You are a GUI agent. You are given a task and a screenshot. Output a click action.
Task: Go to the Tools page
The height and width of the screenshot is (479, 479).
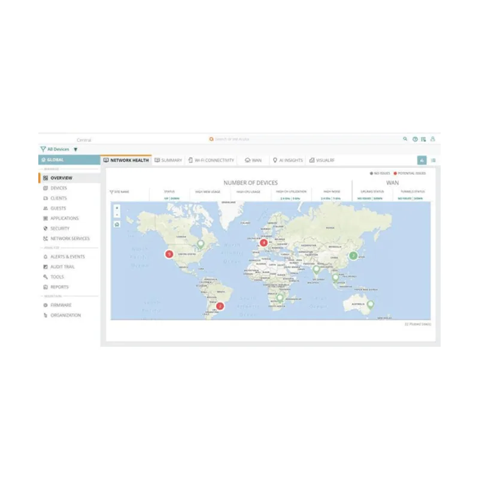pyautogui.click(x=57, y=277)
